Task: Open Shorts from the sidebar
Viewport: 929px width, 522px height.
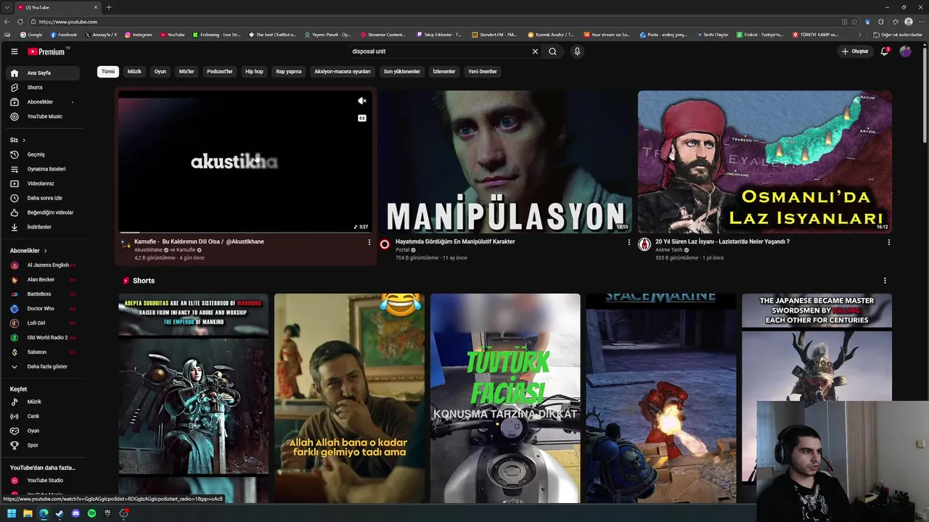Action: [43, 88]
